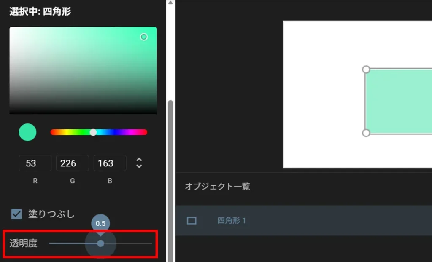Pick red at the hue slider's left end
The height and width of the screenshot is (262, 432).
click(x=52, y=132)
